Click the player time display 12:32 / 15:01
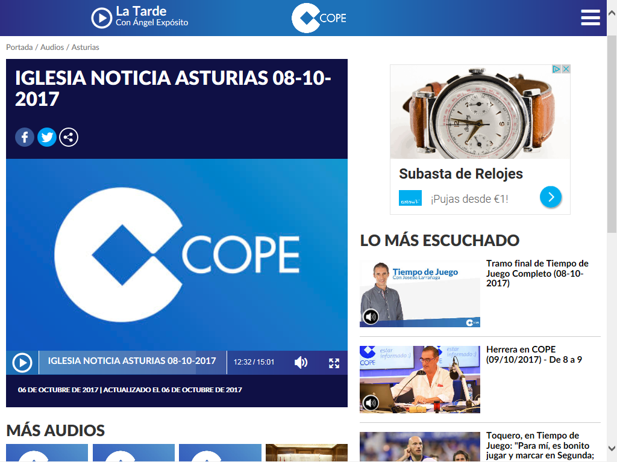Viewport: 617px width, 462px height. (254, 362)
